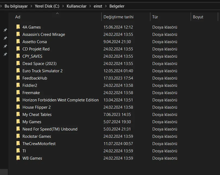Select the 4A Games folder name

coord(32,27)
